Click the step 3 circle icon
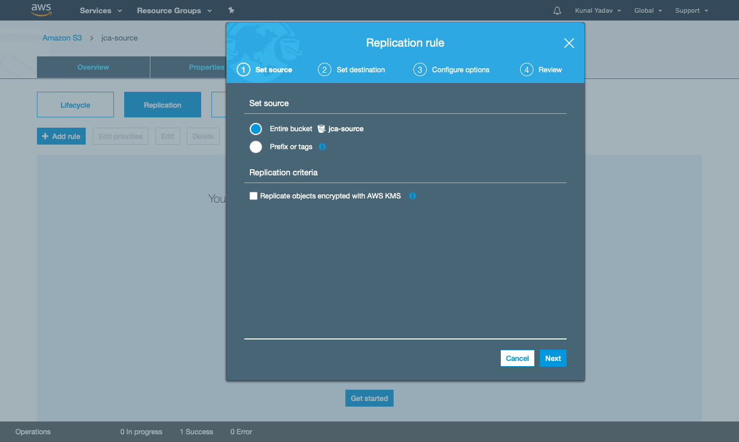This screenshot has height=442, width=739. click(420, 70)
